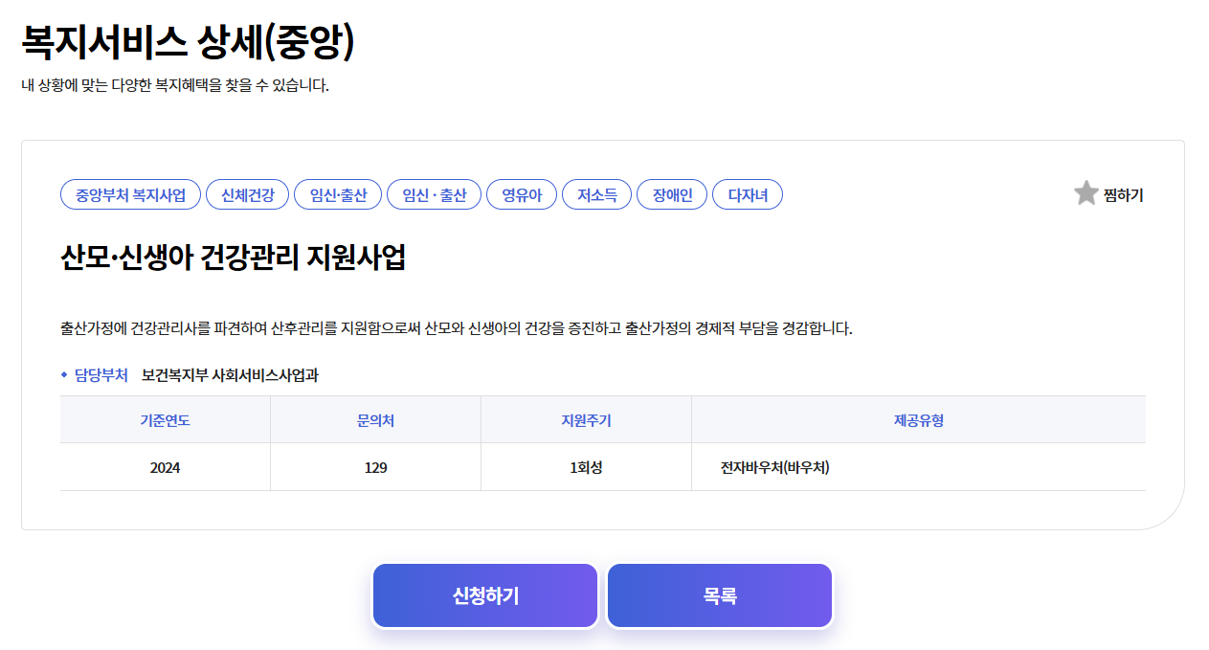Image resolution: width=1209 pixels, height=650 pixels.
Task: Select the 영유아 tag pill
Action: (x=522, y=193)
